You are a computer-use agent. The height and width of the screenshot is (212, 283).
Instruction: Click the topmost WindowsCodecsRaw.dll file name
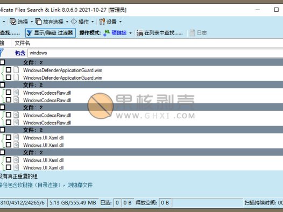click(47, 93)
